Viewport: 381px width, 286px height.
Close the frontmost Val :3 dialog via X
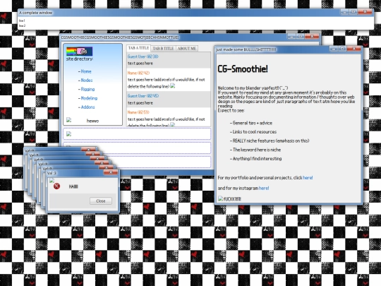click(x=111, y=172)
